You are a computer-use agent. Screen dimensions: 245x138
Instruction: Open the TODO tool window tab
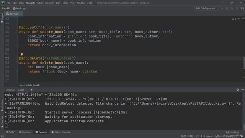[x=11, y=132]
